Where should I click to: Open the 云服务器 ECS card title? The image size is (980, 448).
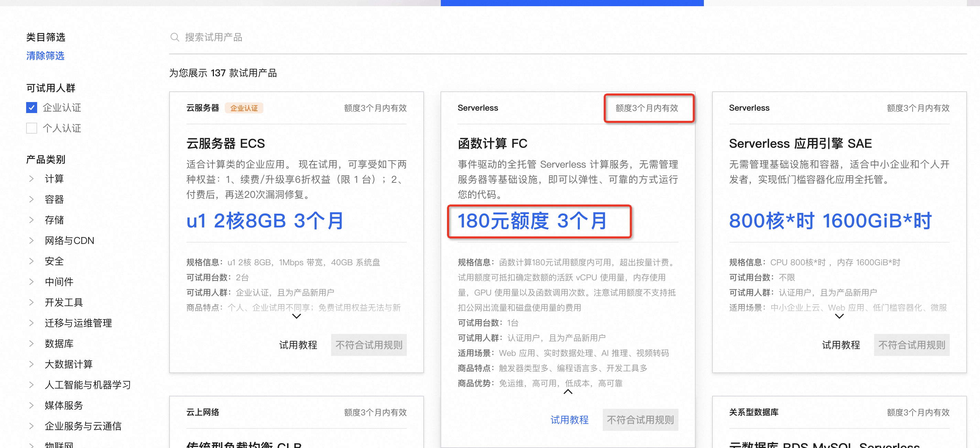[225, 144]
